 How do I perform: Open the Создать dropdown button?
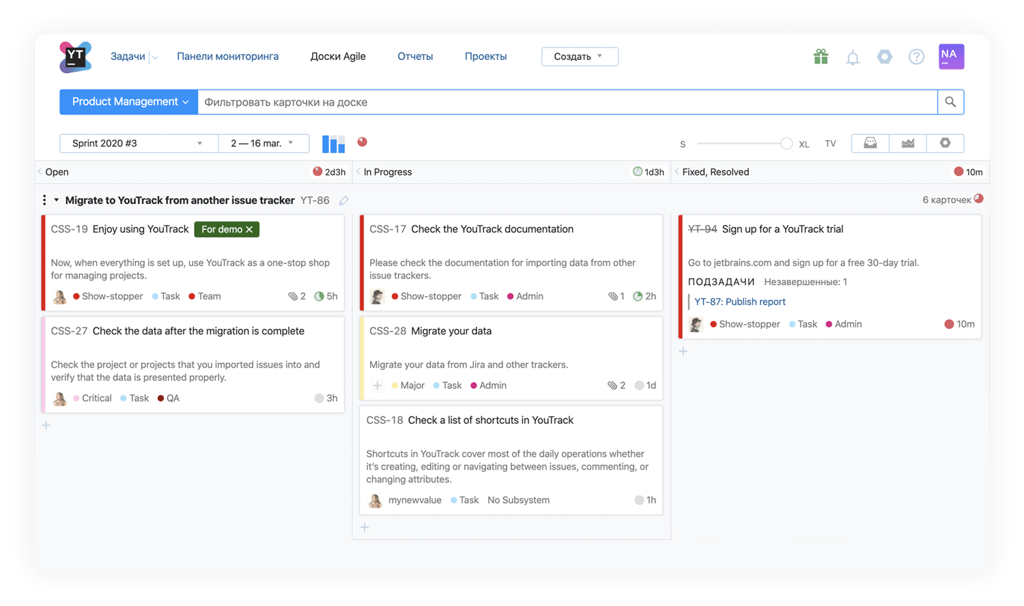(580, 57)
